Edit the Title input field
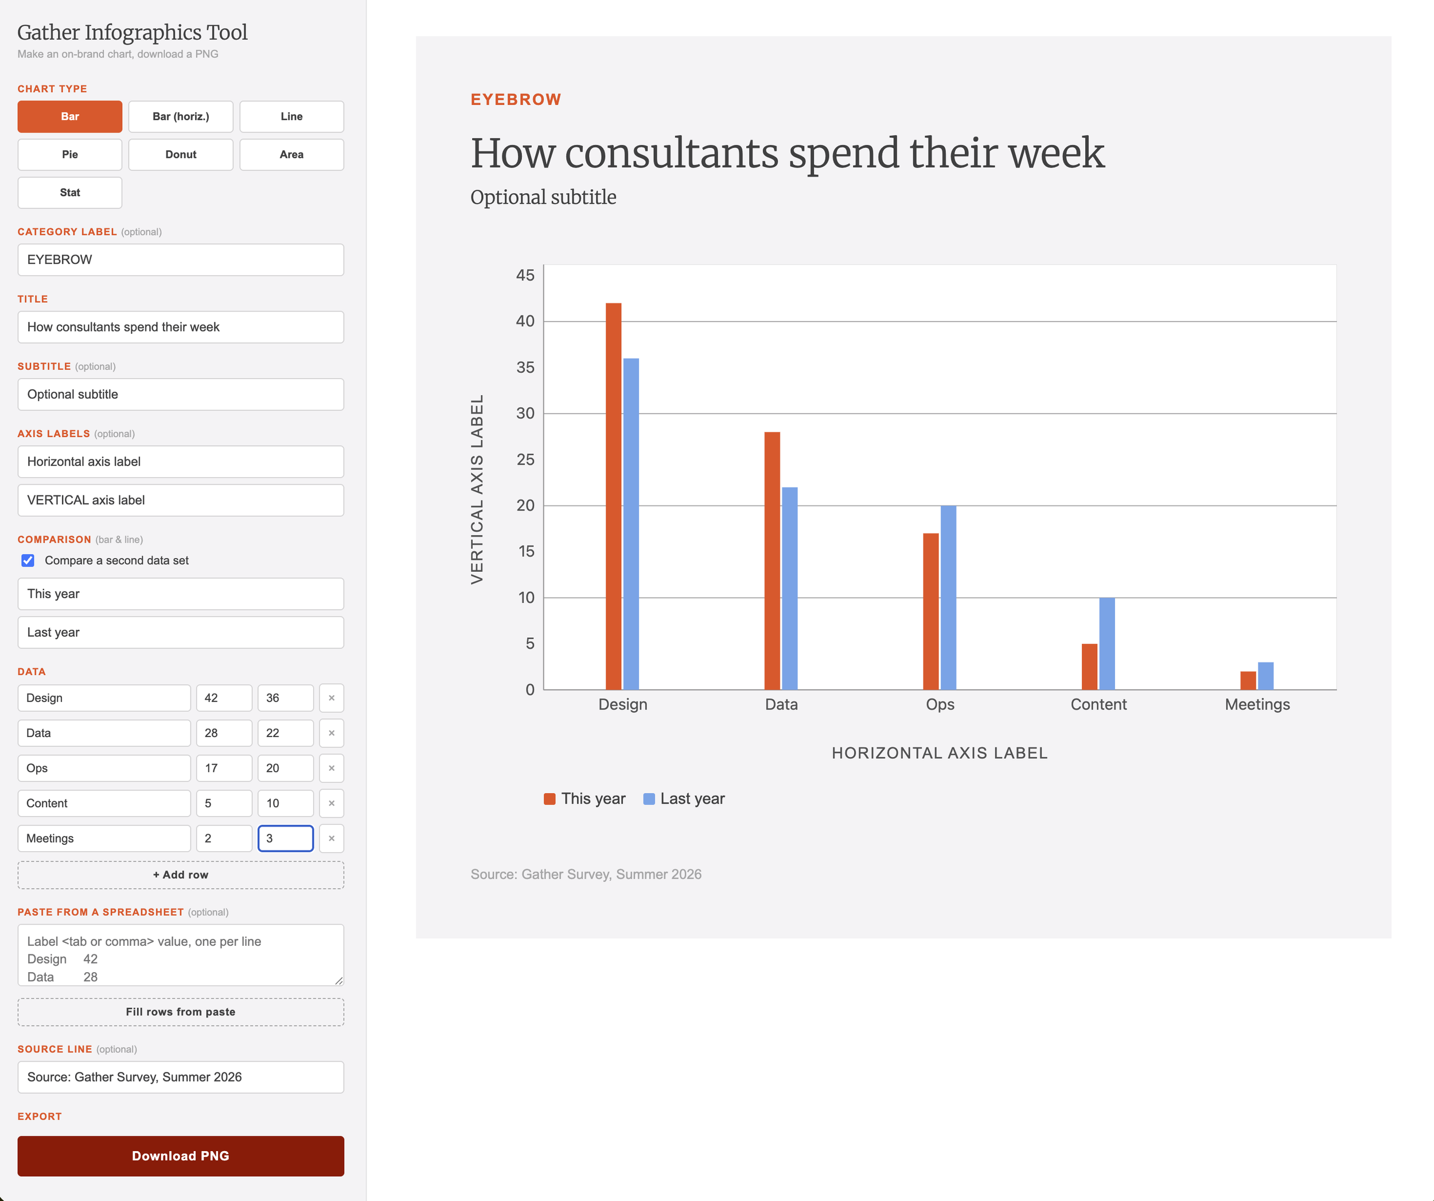This screenshot has width=1434, height=1201. coord(181,327)
